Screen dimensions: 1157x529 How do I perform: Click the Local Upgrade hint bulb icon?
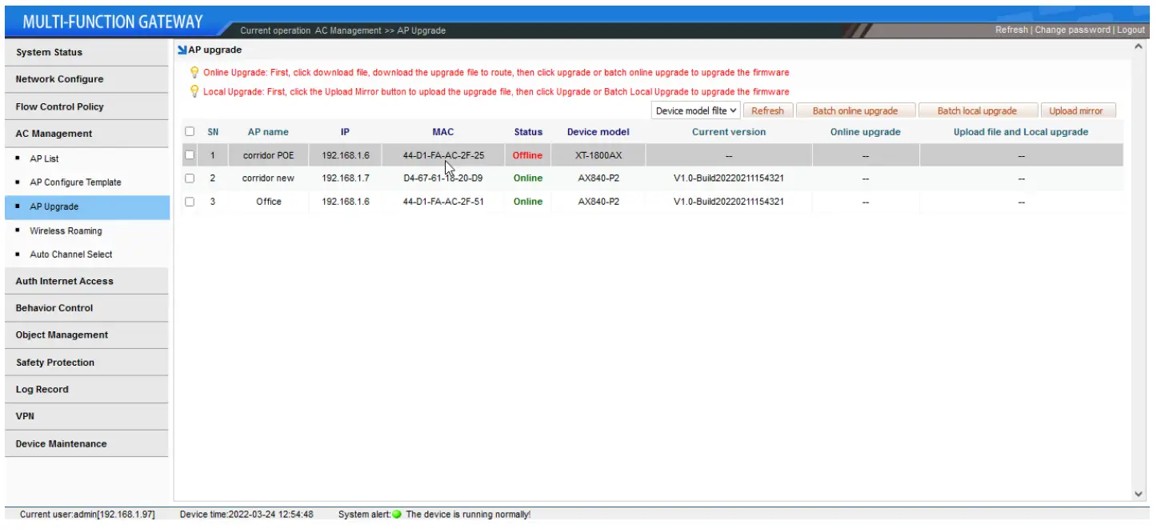click(194, 91)
